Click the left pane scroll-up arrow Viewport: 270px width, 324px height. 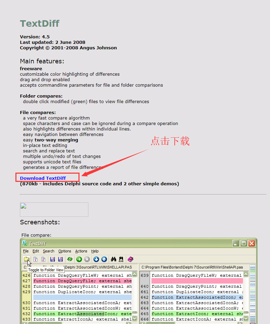click(x=135, y=274)
